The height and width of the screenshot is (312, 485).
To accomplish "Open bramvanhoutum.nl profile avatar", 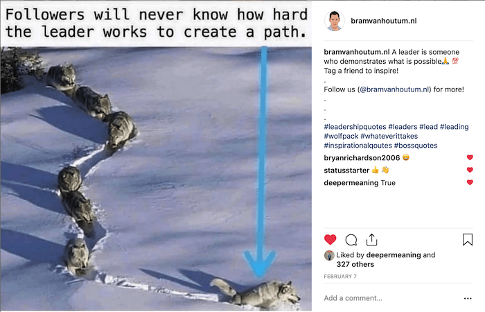I will 334,21.
